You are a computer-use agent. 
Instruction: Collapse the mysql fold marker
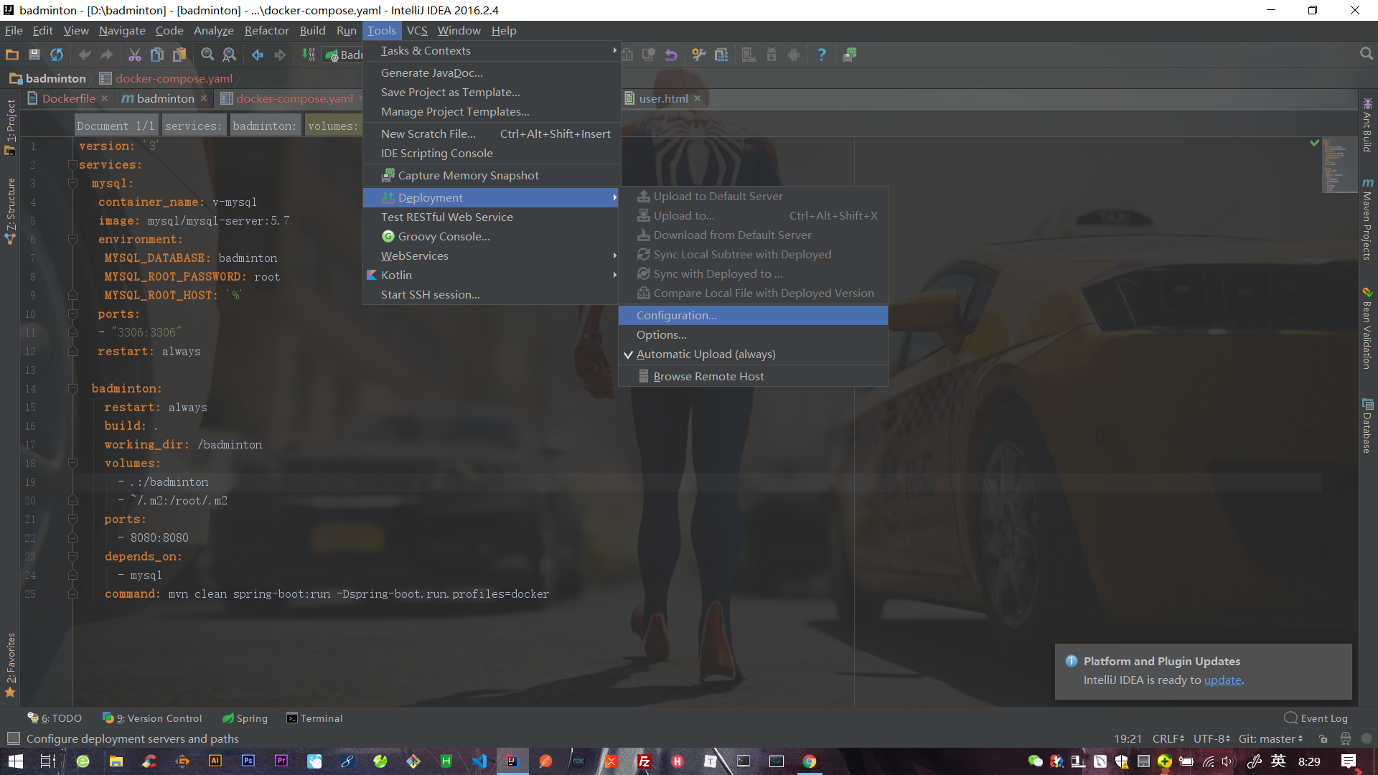pyautogui.click(x=72, y=184)
